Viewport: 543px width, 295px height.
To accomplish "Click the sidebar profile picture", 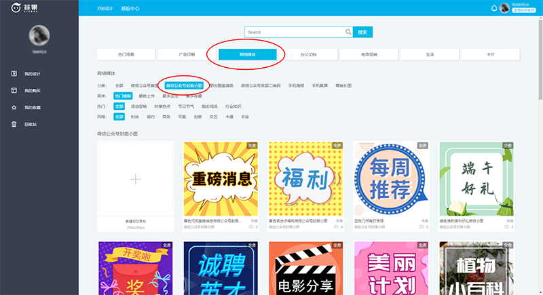I will click(x=39, y=35).
